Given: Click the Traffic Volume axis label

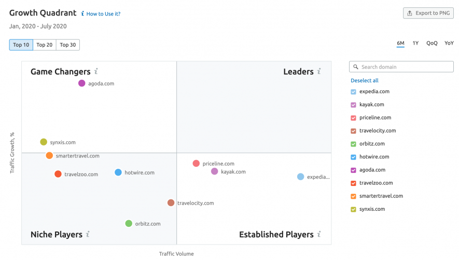Looking at the screenshot, I should click(x=176, y=254).
